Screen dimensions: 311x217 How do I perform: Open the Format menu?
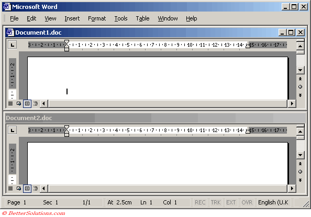(97, 18)
